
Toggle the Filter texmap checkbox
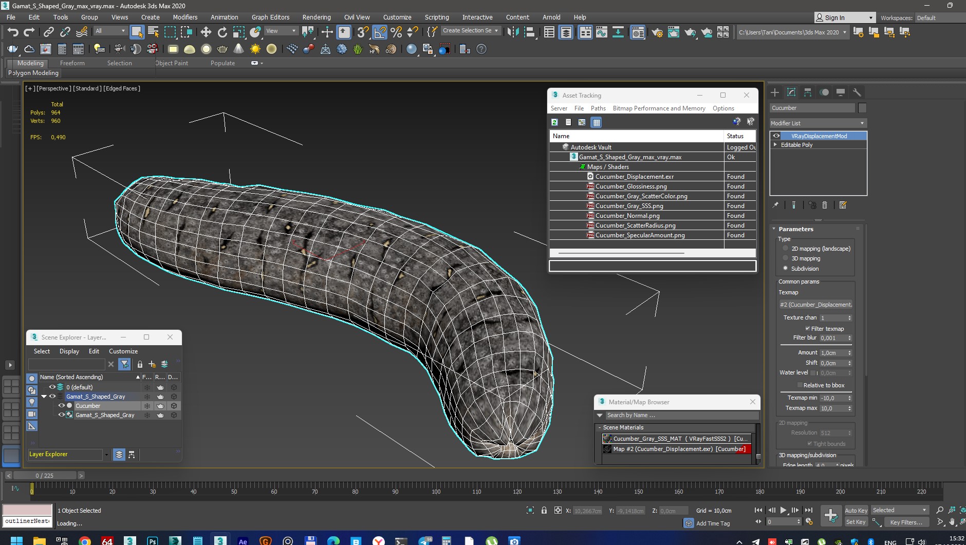pyautogui.click(x=808, y=329)
